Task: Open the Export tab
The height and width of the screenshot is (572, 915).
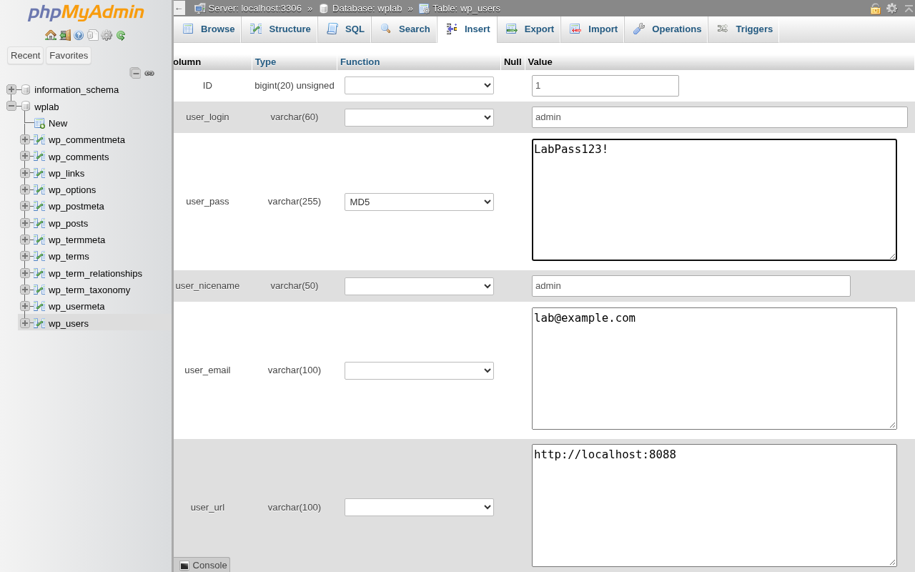Action: point(530,29)
